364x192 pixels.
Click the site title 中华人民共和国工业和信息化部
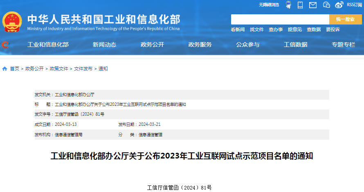click(x=104, y=20)
